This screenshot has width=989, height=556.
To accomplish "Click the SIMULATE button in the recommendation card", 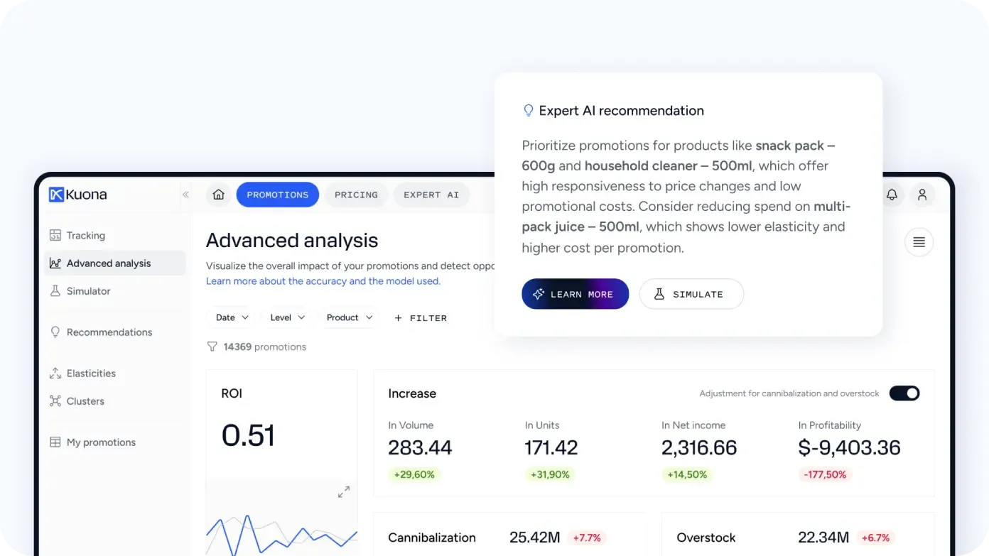I will pos(691,293).
